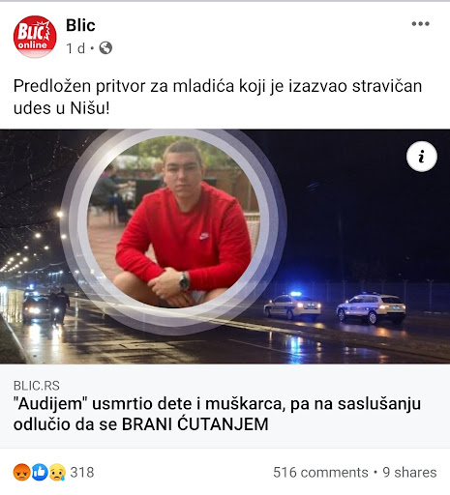Open the Blic page name link
Image resolution: width=450 pixels, height=495 pixels.
[x=80, y=25]
